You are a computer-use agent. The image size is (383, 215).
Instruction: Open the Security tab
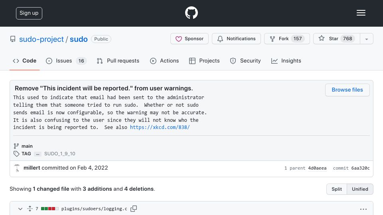(x=245, y=61)
